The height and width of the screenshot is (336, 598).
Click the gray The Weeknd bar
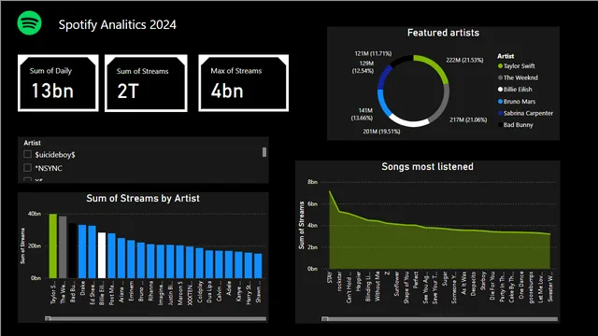tap(63, 247)
